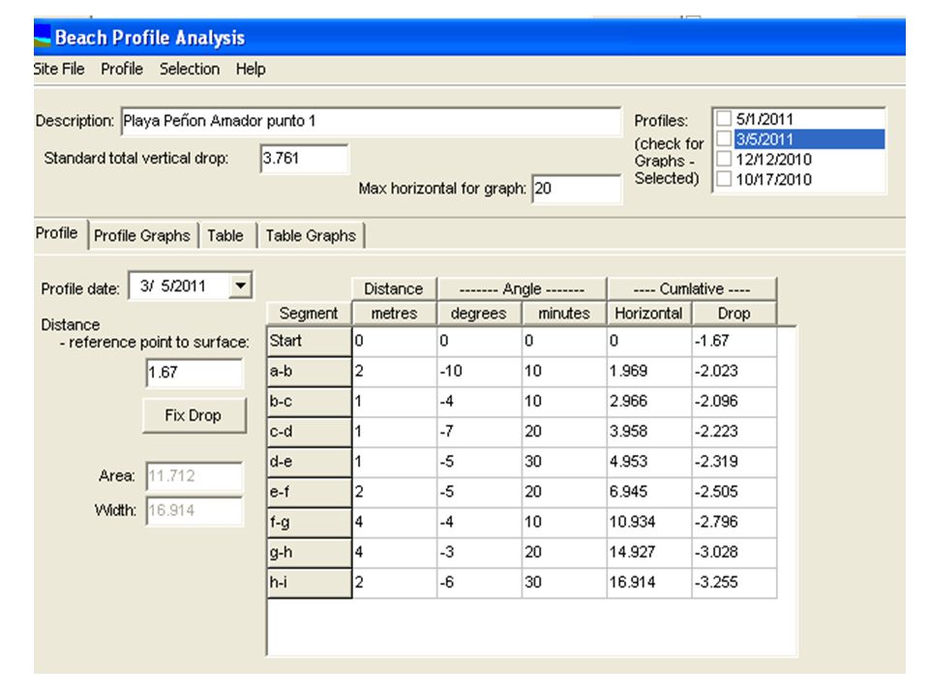The height and width of the screenshot is (697, 929).
Task: Click the Drop cell showing -2.023
Action: coord(734,371)
